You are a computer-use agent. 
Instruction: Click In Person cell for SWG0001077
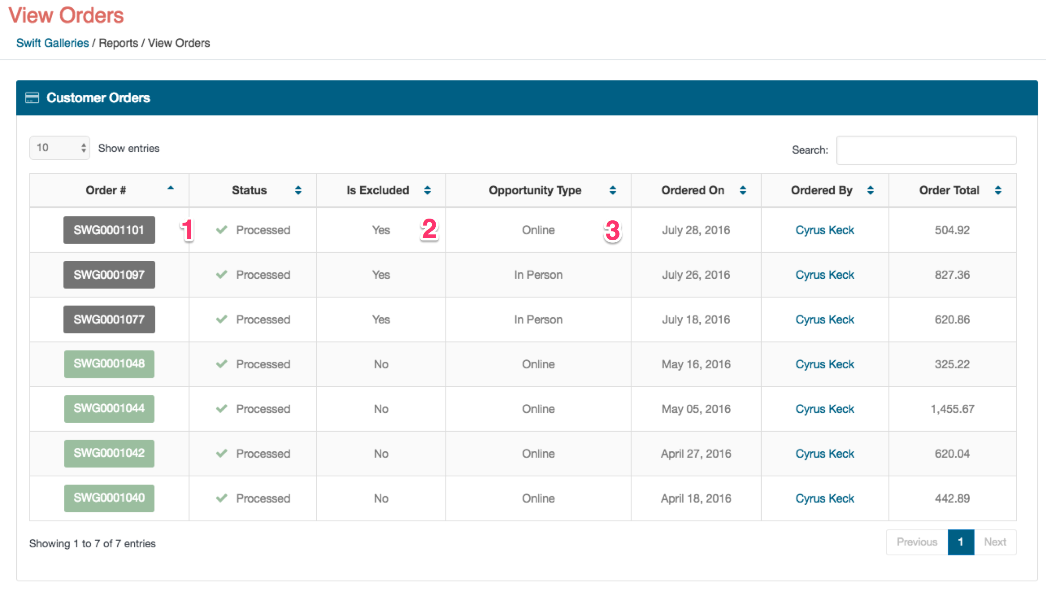tap(538, 320)
